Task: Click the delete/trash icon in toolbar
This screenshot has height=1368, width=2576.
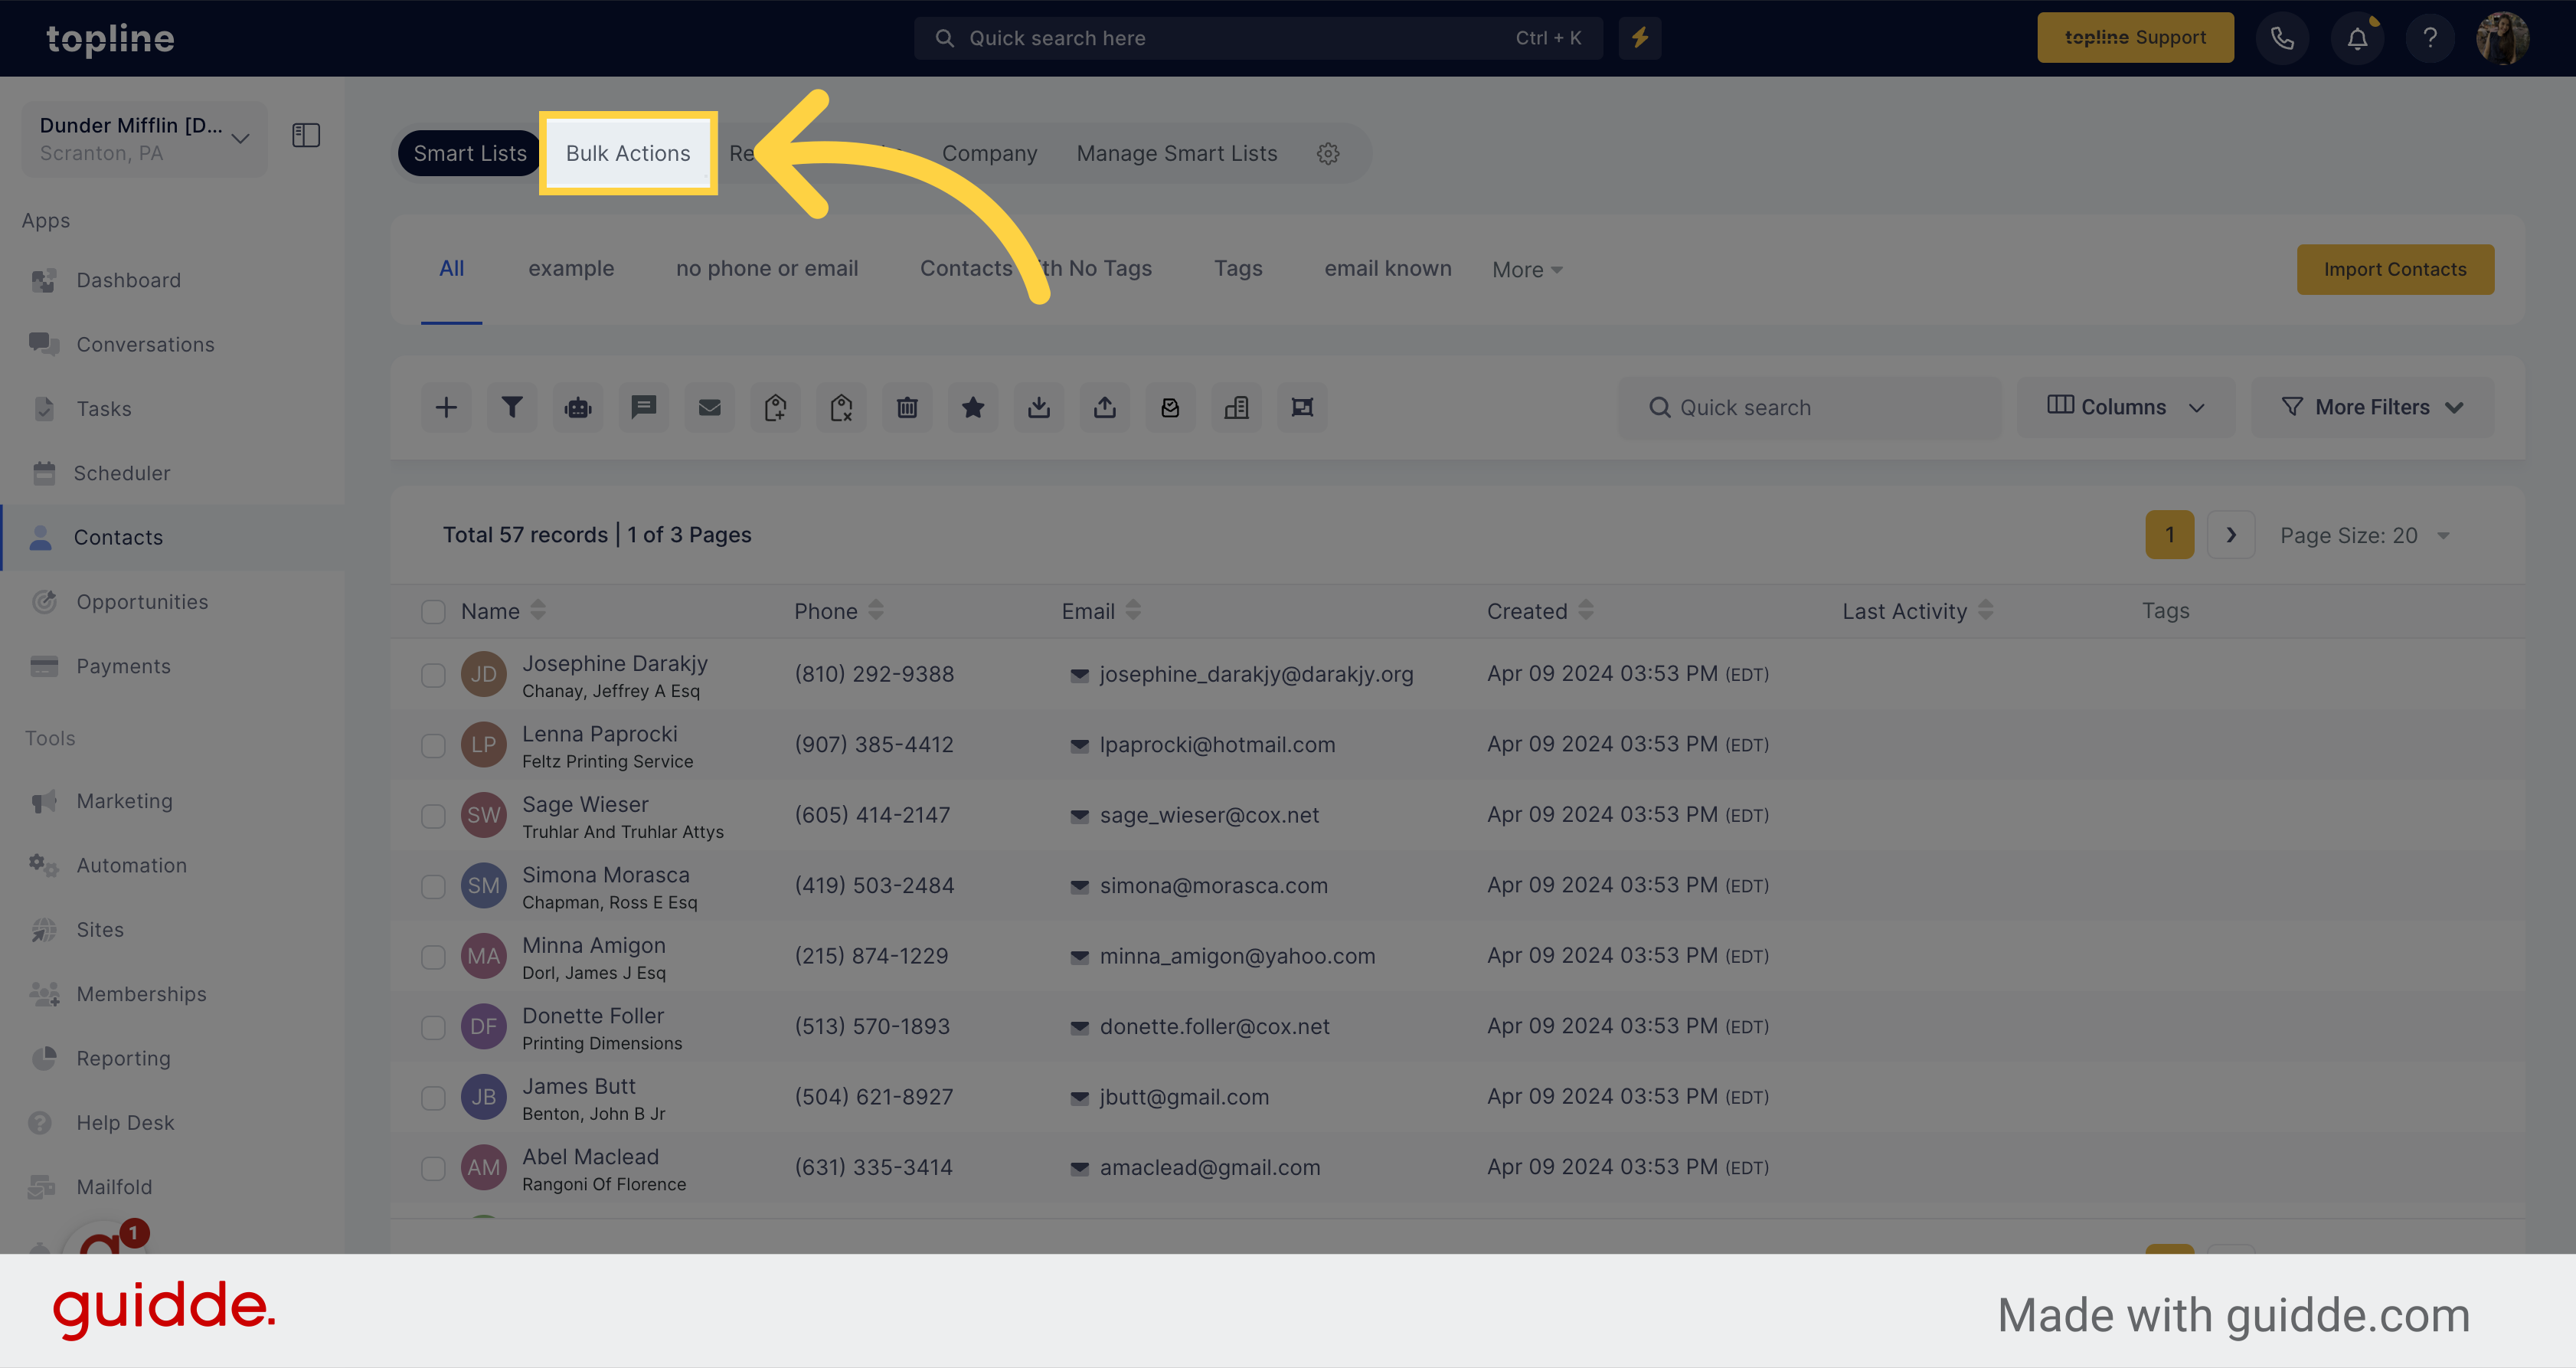Action: click(904, 405)
